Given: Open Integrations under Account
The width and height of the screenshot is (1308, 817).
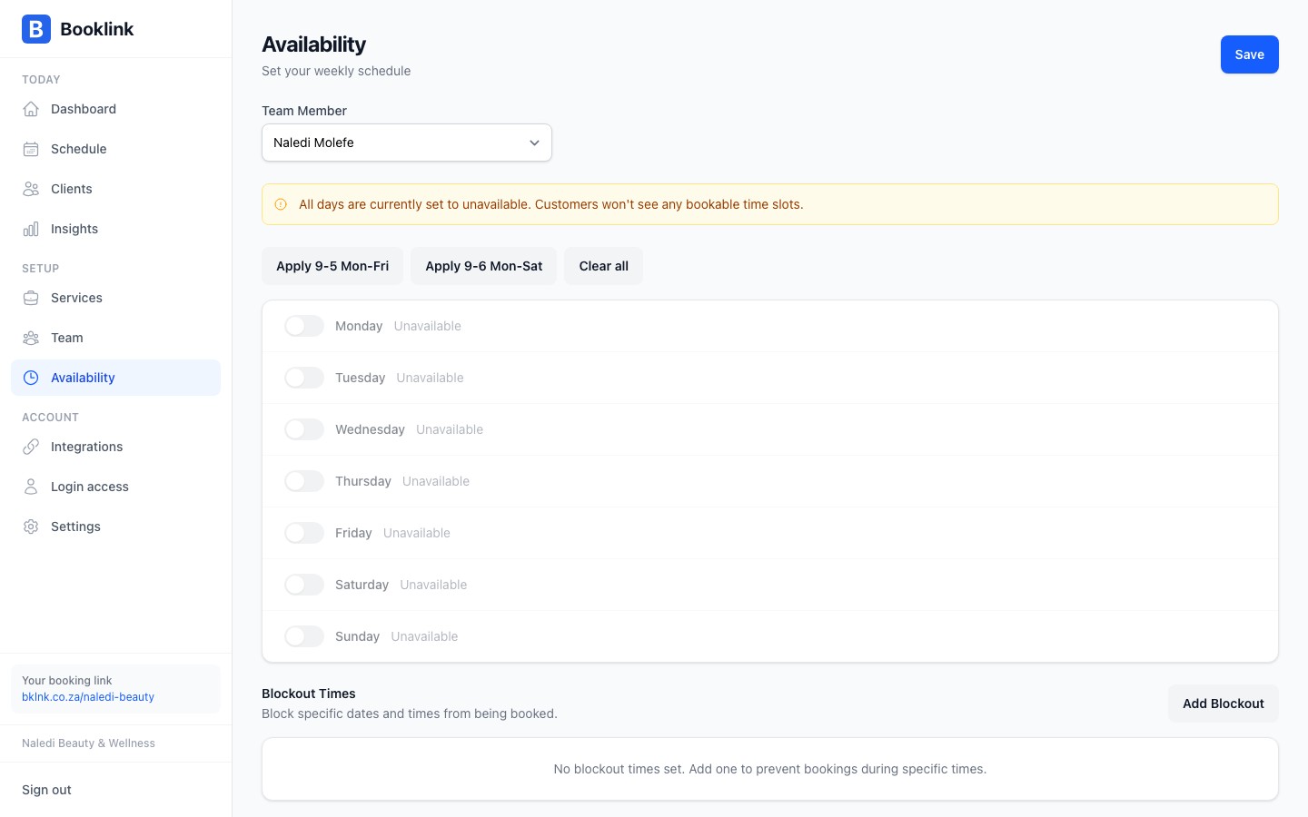Looking at the screenshot, I should pos(115,447).
